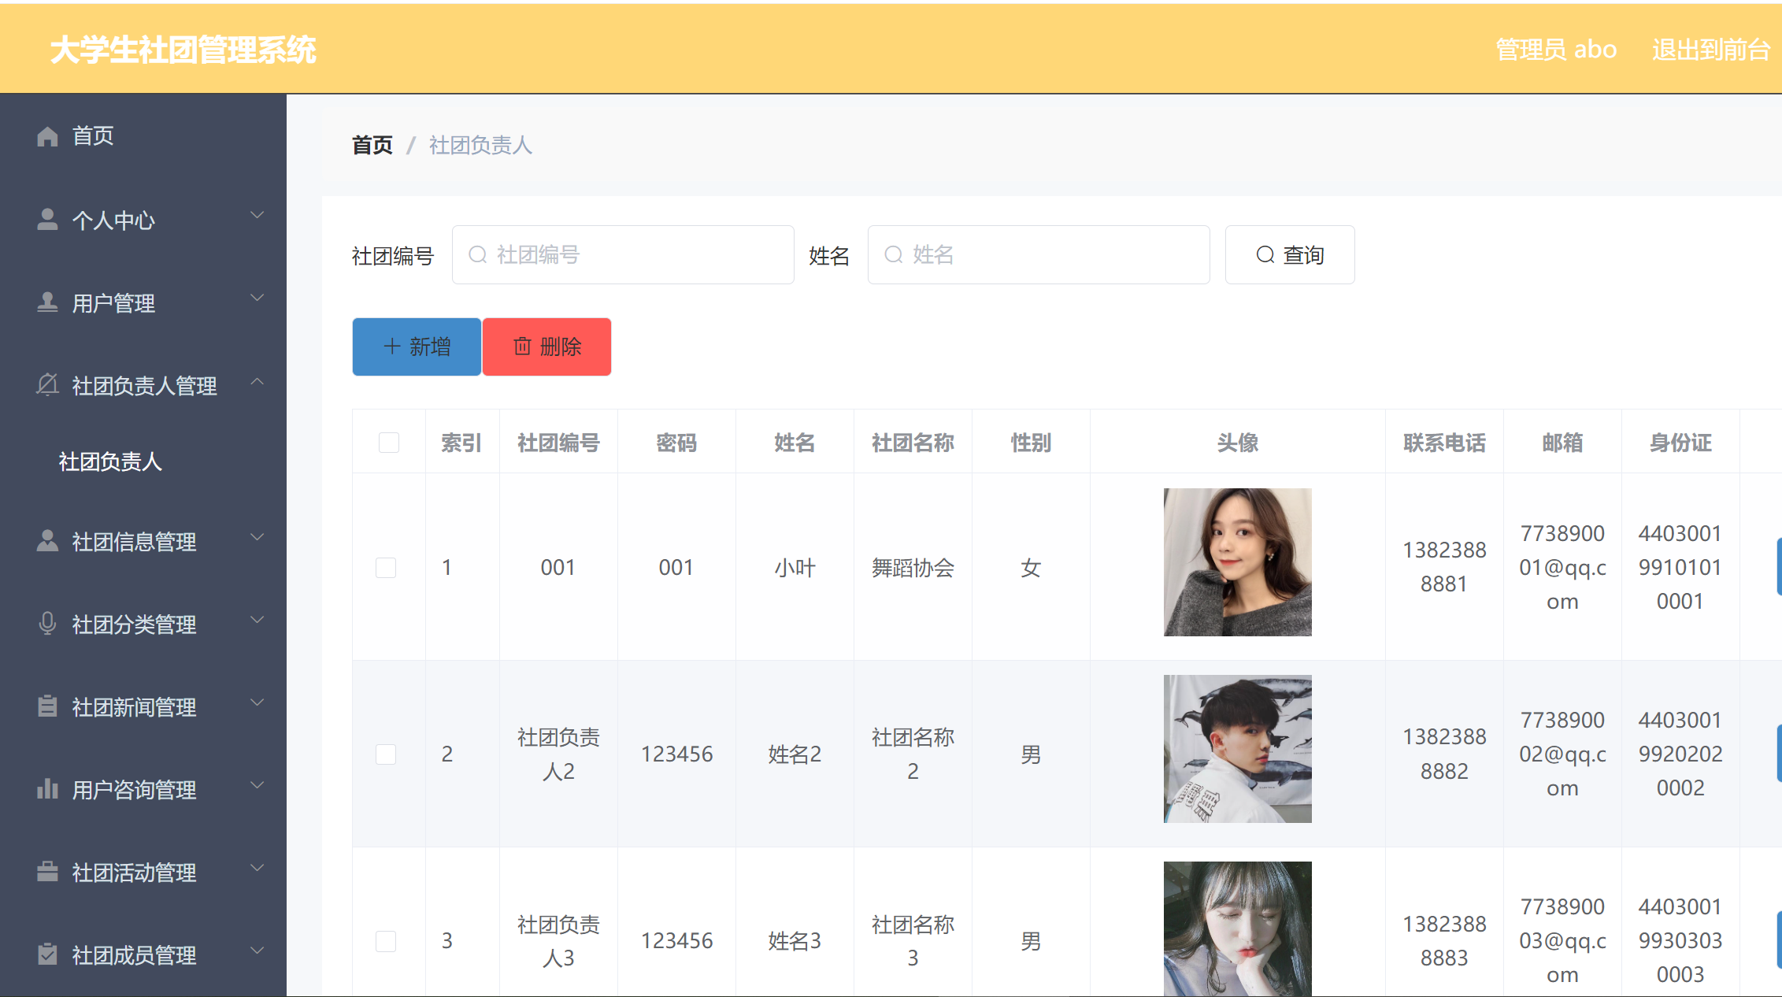Screen dimensions: 1782x997
Task: Click the search icon in 姓名 field
Action: pos(893,254)
